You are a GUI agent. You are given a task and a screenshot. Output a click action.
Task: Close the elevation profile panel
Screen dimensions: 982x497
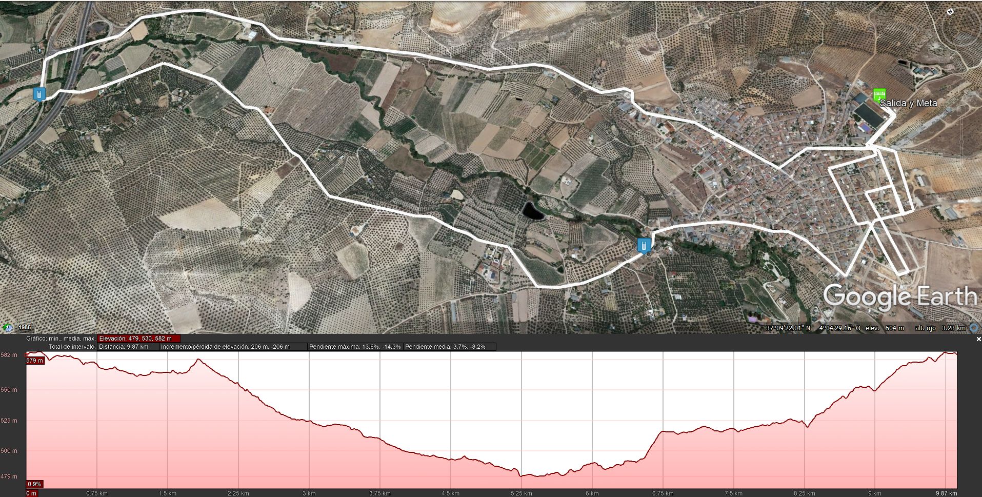978,339
